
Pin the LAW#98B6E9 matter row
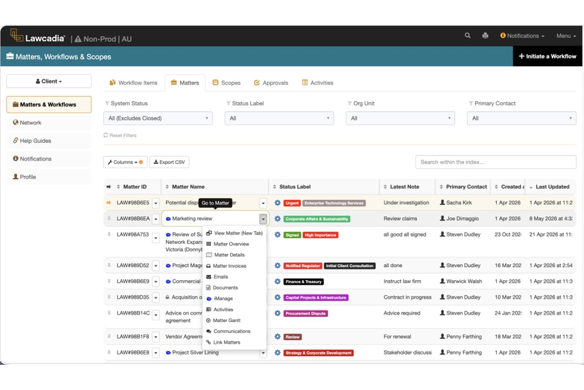109,281
